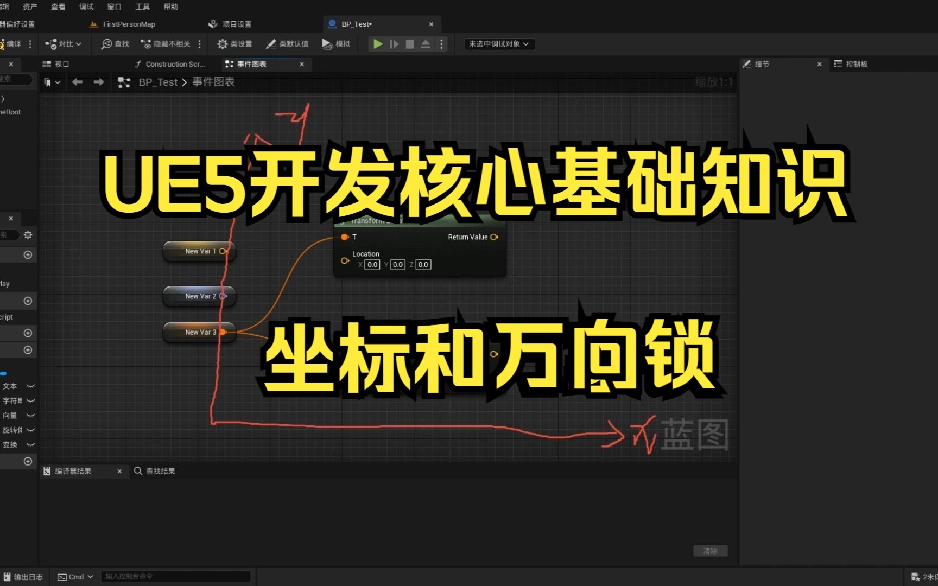Open the Cmd console type dropdown
Viewport: 938px width, 586px height.
[x=75, y=577]
